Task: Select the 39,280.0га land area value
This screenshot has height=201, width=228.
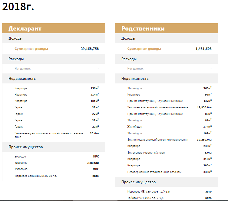Action: 204,140
